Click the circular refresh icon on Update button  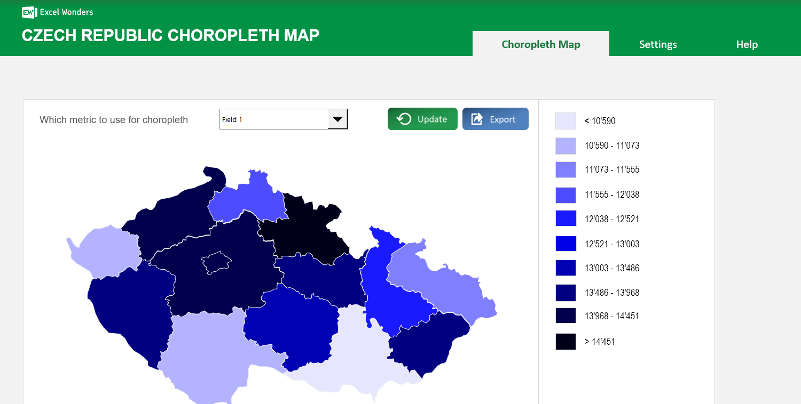point(404,119)
